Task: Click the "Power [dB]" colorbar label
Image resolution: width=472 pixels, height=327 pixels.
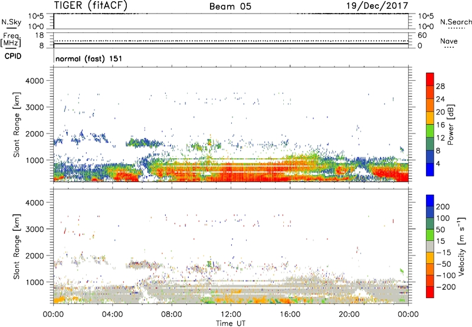Action: pos(450,125)
